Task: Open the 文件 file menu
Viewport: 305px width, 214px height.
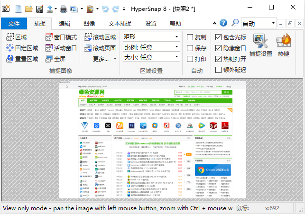Action: tap(14, 24)
